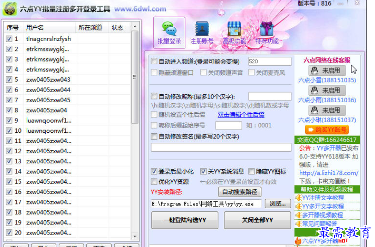375x247 pixels.
Task: Click the 交流QQ群:166246617 banner
Action: 327,140
